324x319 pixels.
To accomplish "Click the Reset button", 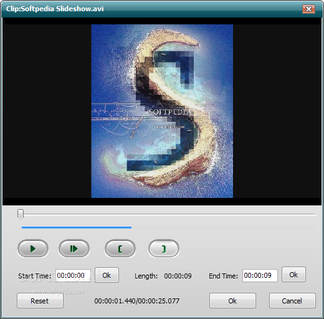I will (x=40, y=301).
